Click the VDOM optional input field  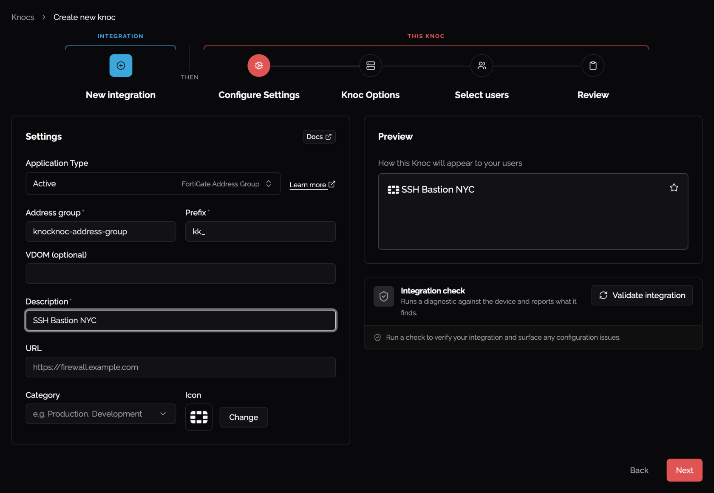pos(181,273)
